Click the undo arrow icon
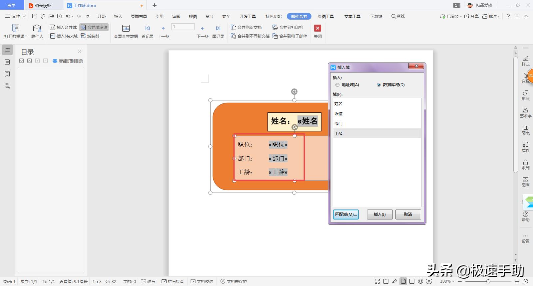The width and height of the screenshot is (533, 286). tap(68, 16)
